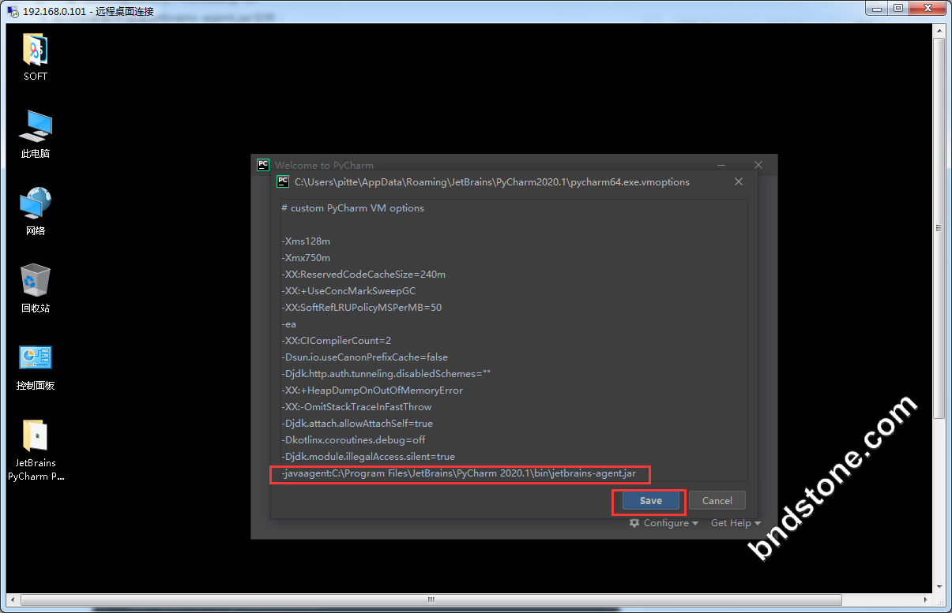Place cursor in the -javaagent line
This screenshot has width=952, height=613.
point(458,473)
